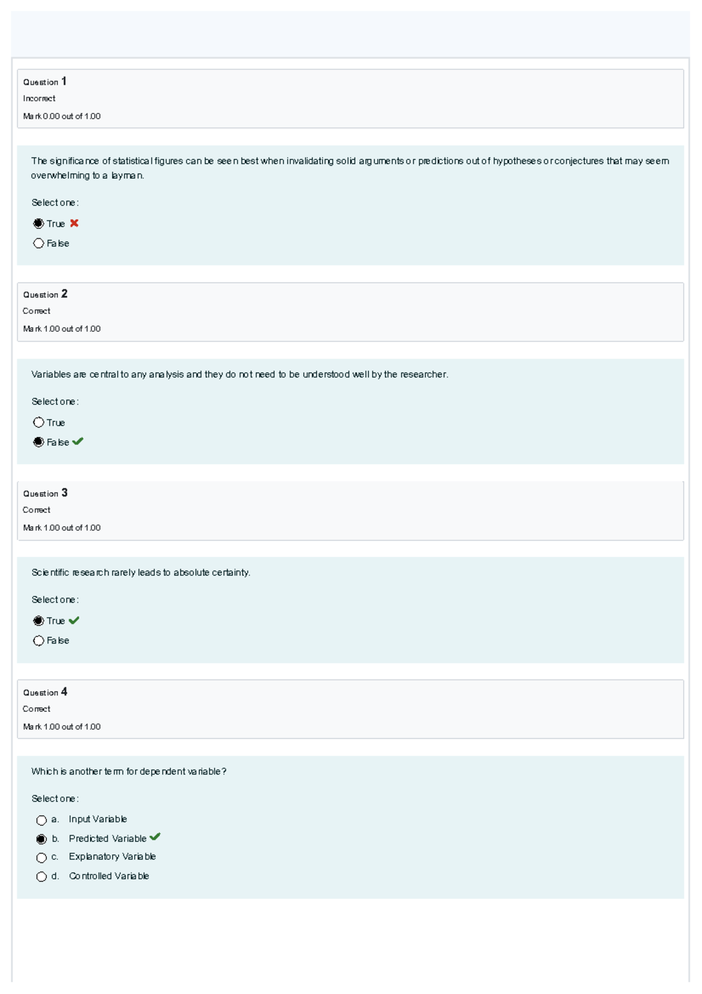Screen dimensions: 702x994
Task: Click the 'Mark 0.00 out of 1.00' text
Action: [62, 116]
